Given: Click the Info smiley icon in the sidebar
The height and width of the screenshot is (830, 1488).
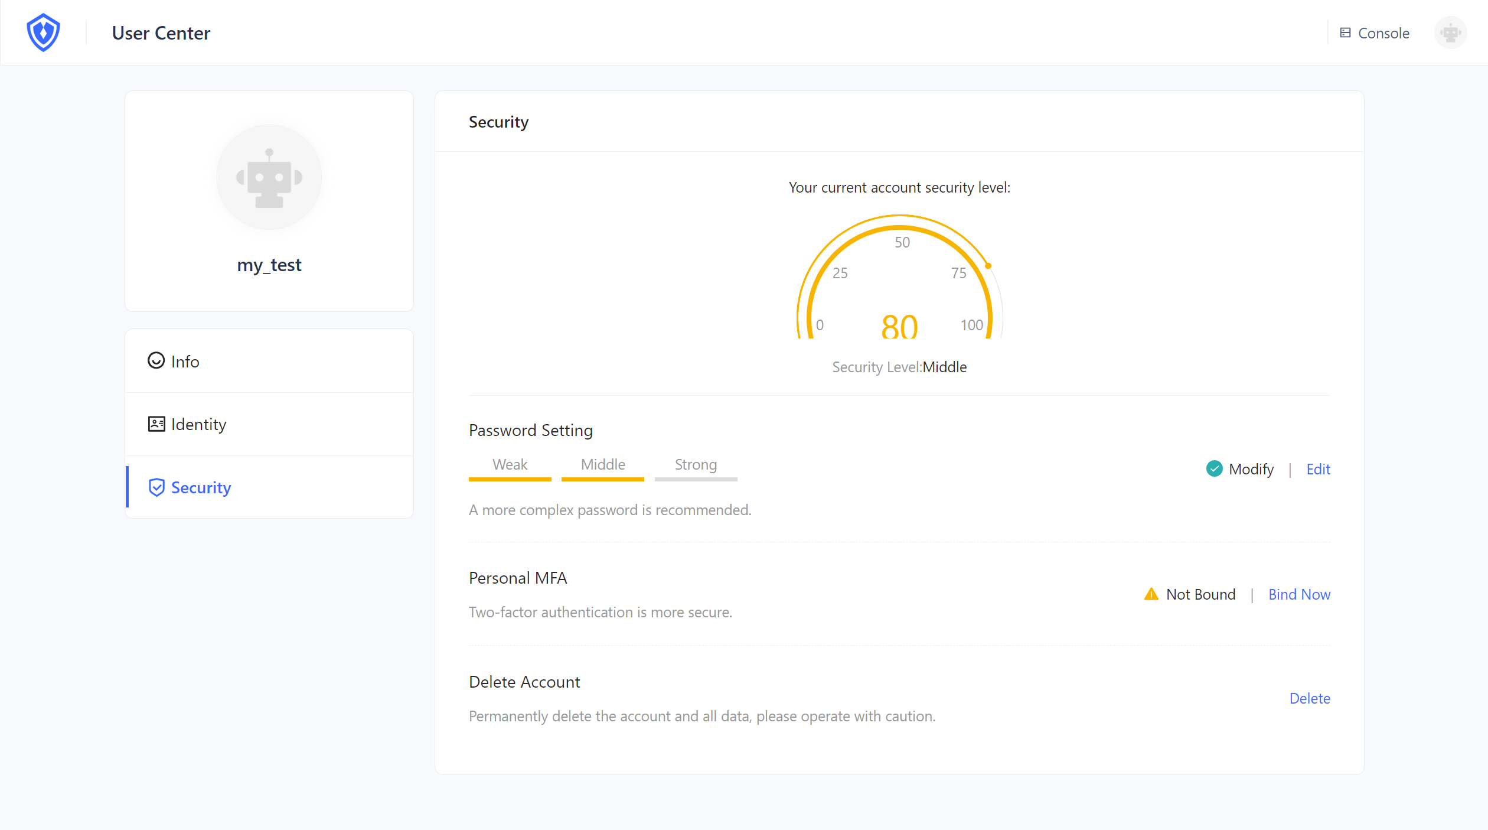Looking at the screenshot, I should click(155, 361).
